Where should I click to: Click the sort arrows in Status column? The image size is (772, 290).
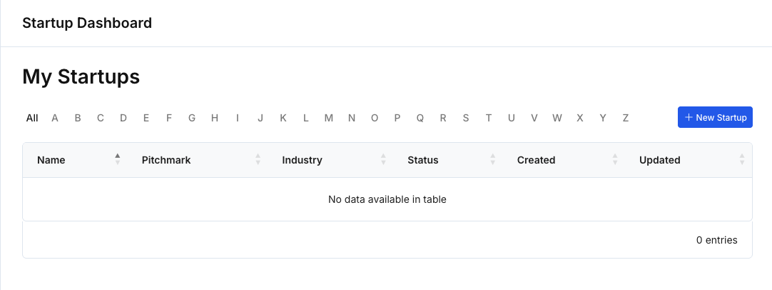pyautogui.click(x=492, y=160)
